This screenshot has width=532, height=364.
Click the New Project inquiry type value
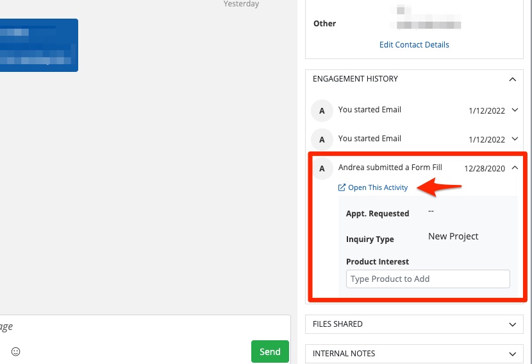[453, 236]
